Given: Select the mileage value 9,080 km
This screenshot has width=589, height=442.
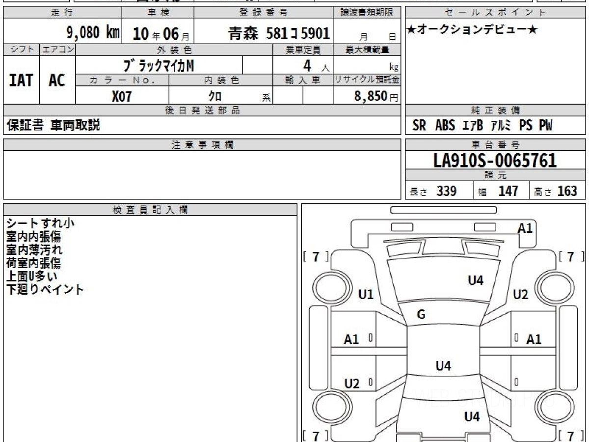Looking at the screenshot, I should 93,33.
